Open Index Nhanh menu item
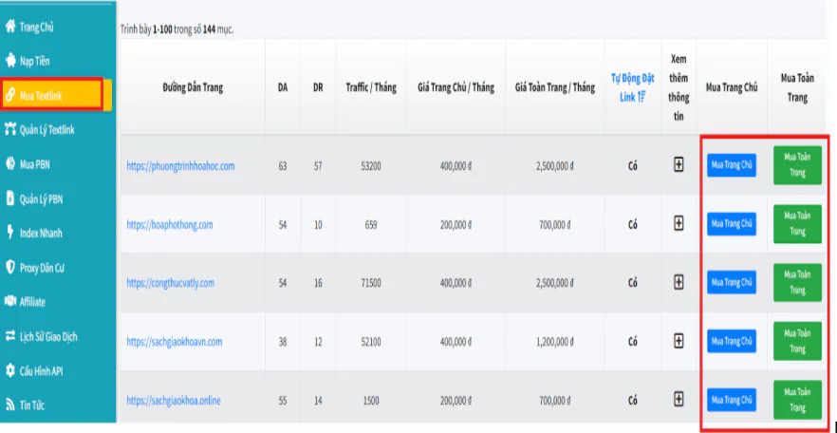The height and width of the screenshot is (433, 837). (x=41, y=233)
